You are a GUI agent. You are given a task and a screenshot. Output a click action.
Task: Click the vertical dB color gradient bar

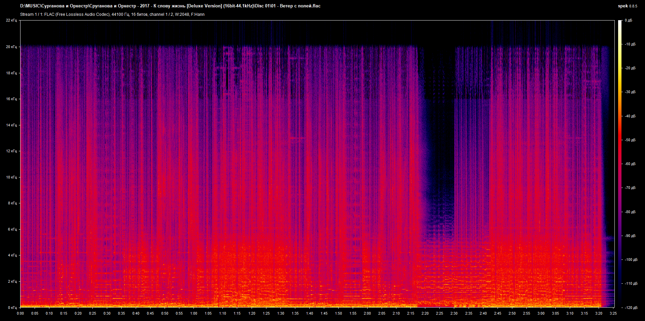[x=620, y=164]
